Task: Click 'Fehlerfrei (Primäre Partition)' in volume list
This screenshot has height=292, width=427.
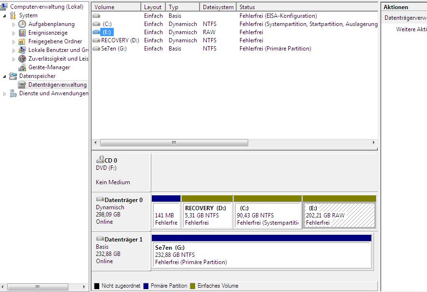Action: [275, 49]
